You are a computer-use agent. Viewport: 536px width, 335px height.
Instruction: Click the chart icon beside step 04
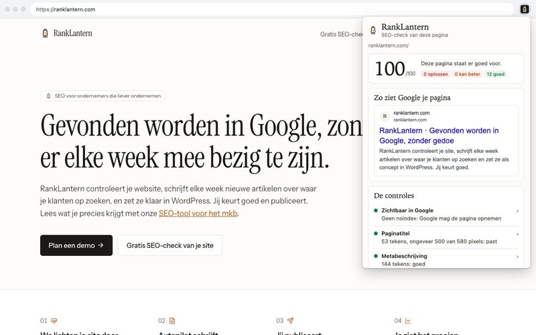click(x=408, y=321)
